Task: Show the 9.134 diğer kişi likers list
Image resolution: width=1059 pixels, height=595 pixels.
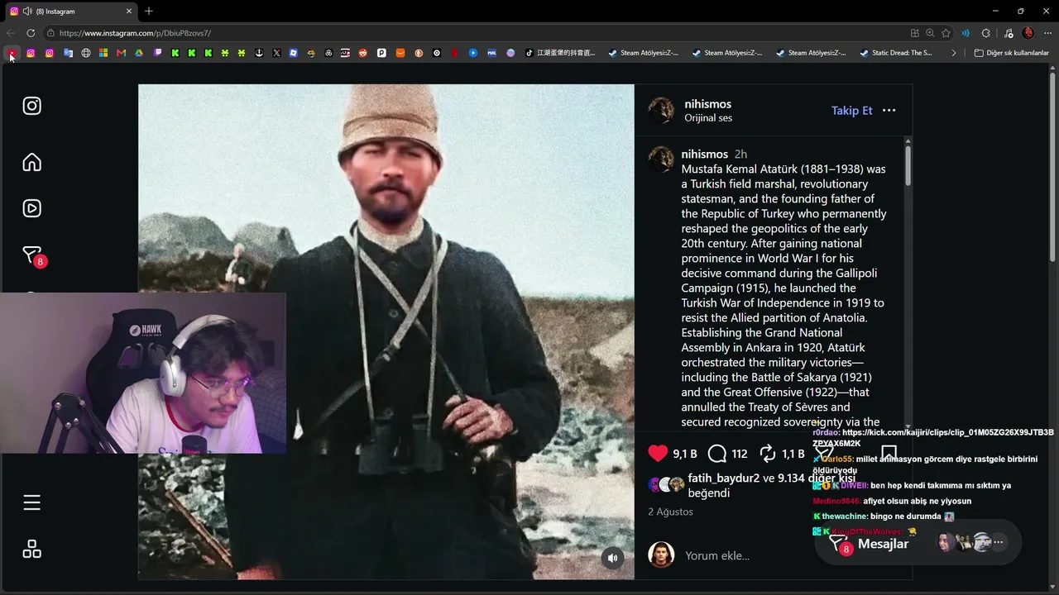Action: (816, 478)
